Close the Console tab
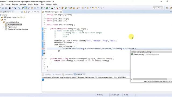Screen dimensions: 172x97 (x=84, y=74)
